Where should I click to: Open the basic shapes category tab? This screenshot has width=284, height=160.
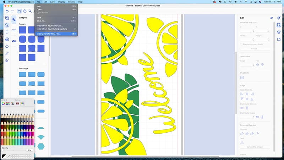click(14, 20)
